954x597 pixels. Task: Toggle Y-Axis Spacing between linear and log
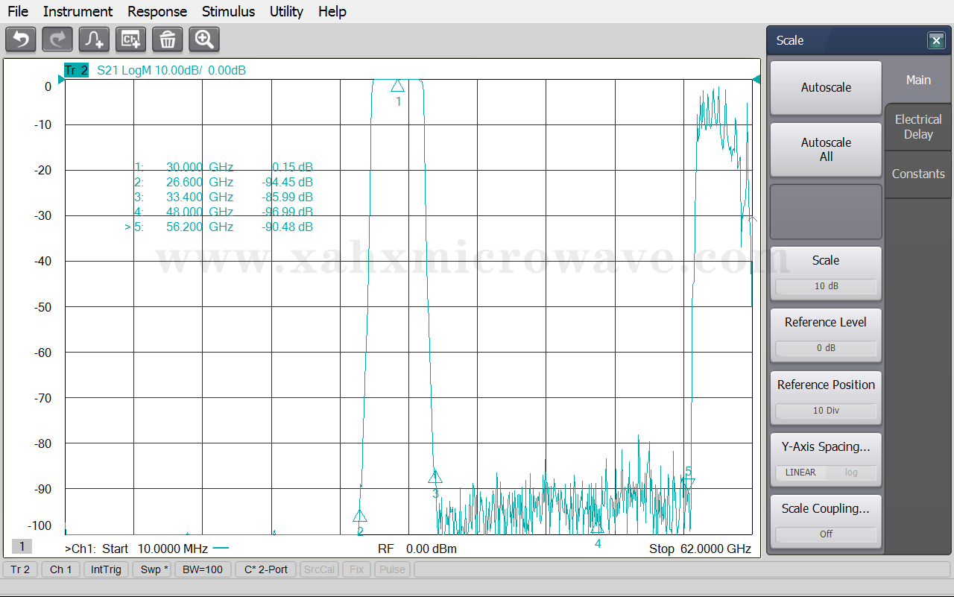click(x=826, y=473)
